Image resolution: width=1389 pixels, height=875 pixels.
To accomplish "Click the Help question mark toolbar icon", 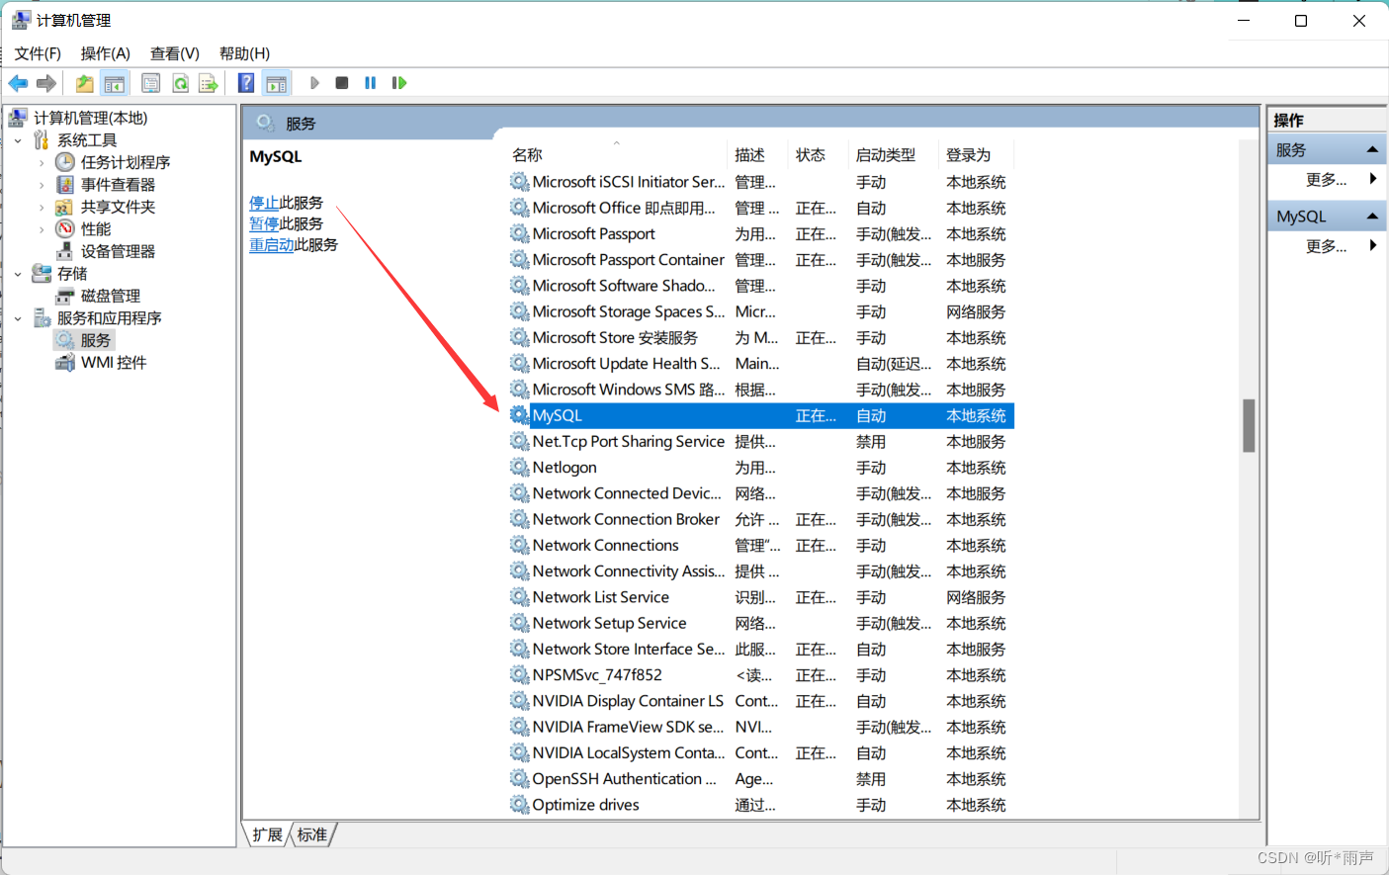I will pyautogui.click(x=246, y=83).
